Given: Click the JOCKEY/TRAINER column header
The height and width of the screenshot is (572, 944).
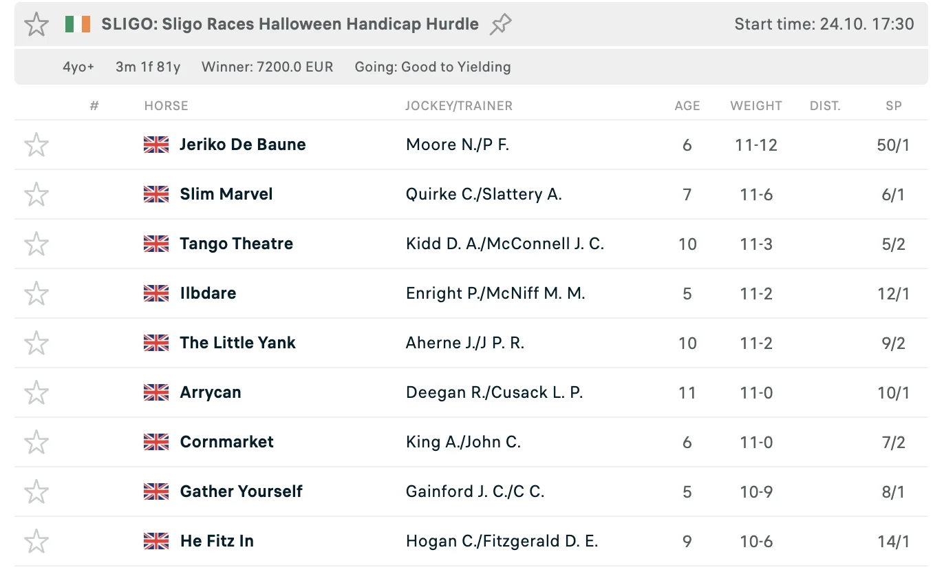Looking at the screenshot, I should tap(458, 106).
